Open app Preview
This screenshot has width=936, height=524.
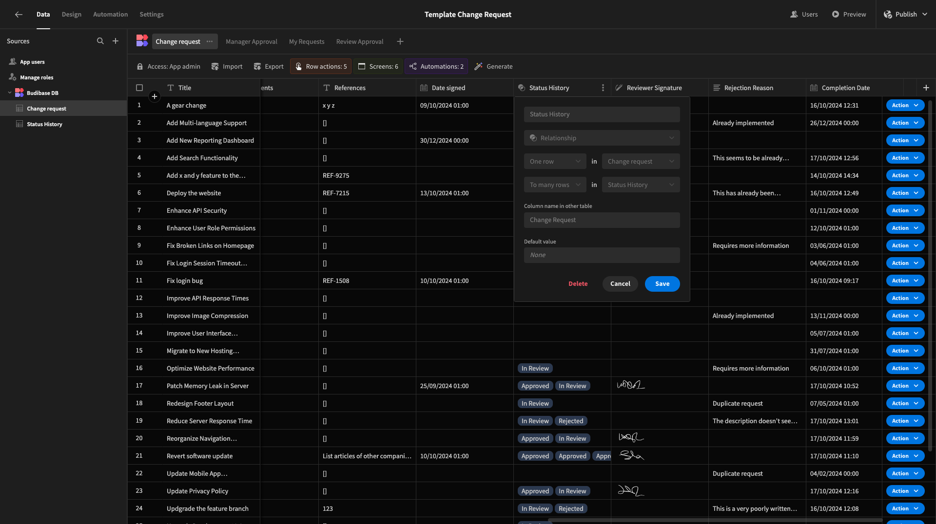pos(849,14)
